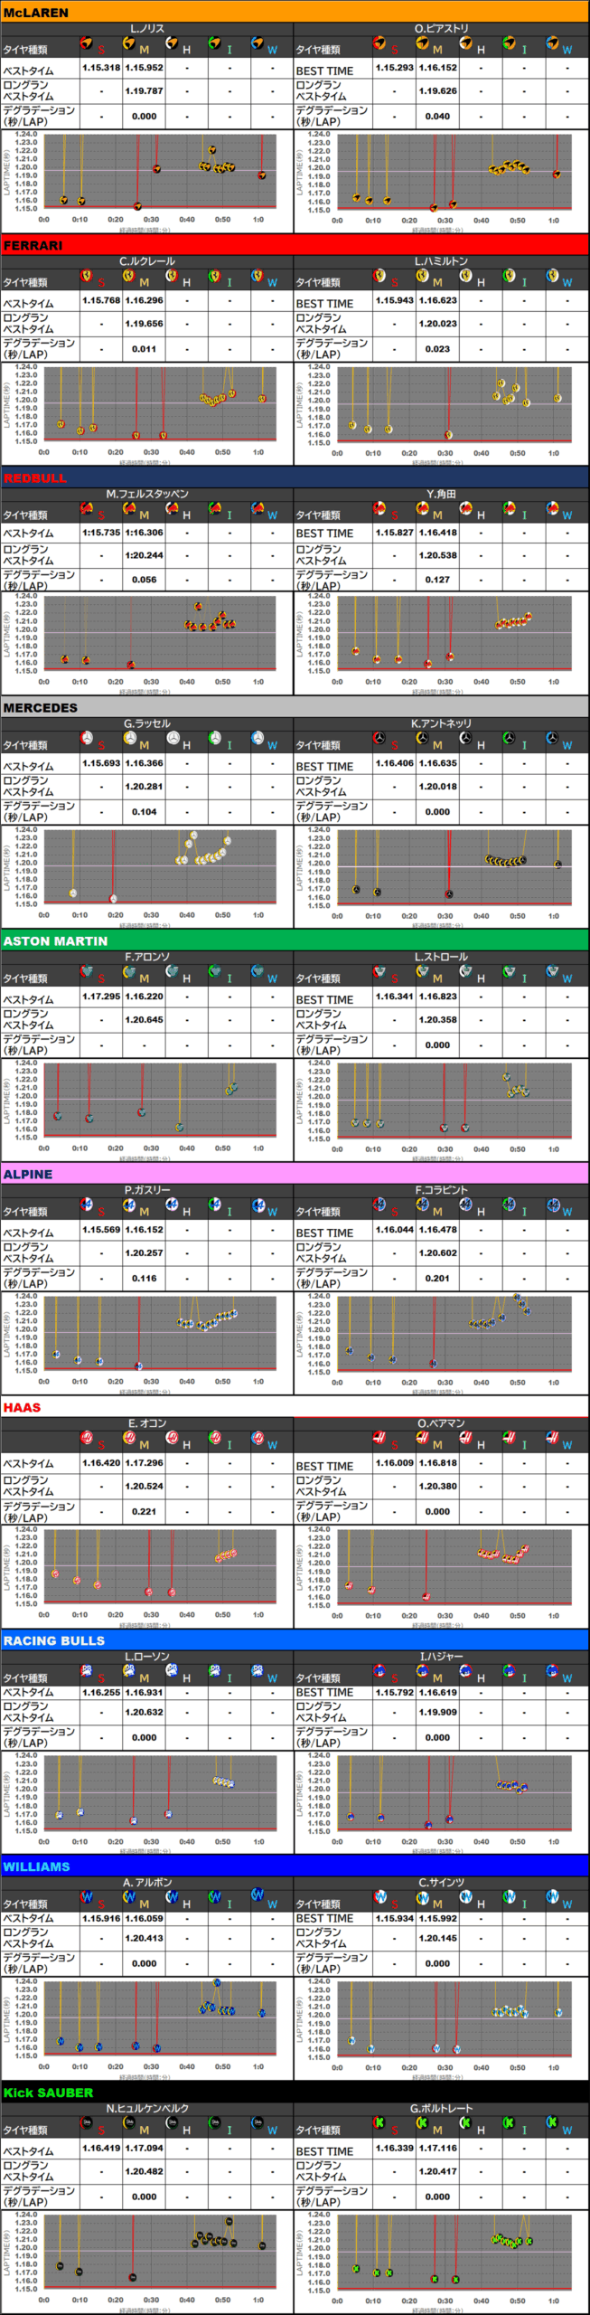Select Colapinto's Wet tyre icon
The width and height of the screenshot is (590, 2315).
coord(551,1205)
